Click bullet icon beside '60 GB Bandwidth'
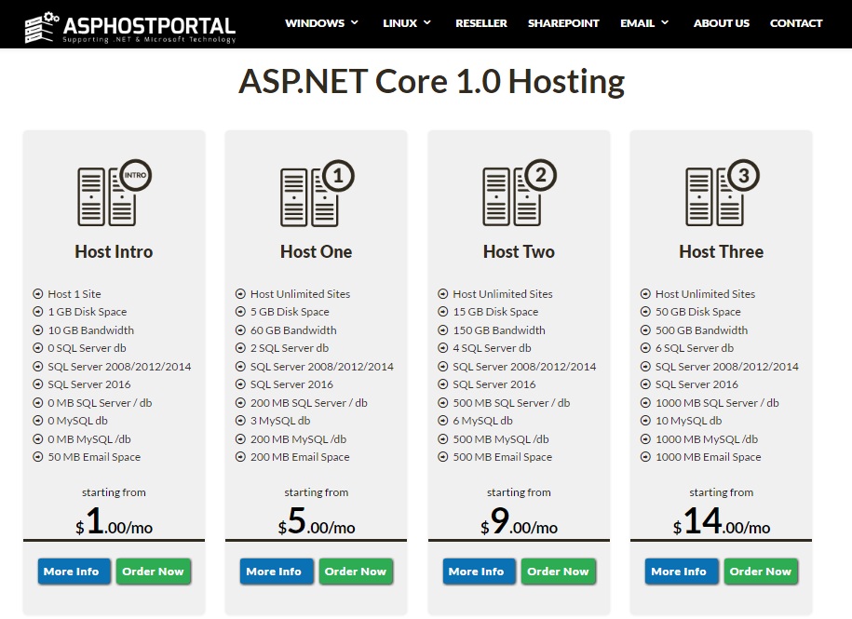Image resolution: width=852 pixels, height=619 pixels. (240, 330)
